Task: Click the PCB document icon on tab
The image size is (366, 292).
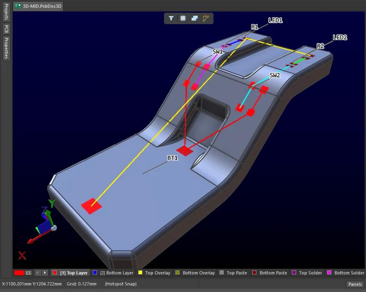Action: [x=18, y=6]
